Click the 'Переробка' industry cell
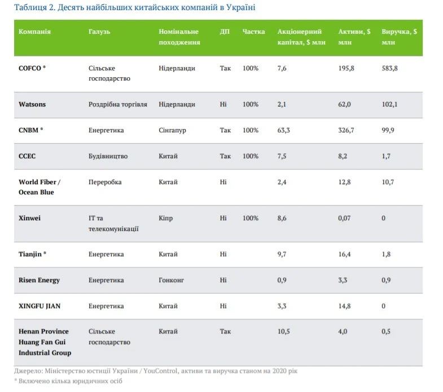443x392 pixels. pos(105,182)
